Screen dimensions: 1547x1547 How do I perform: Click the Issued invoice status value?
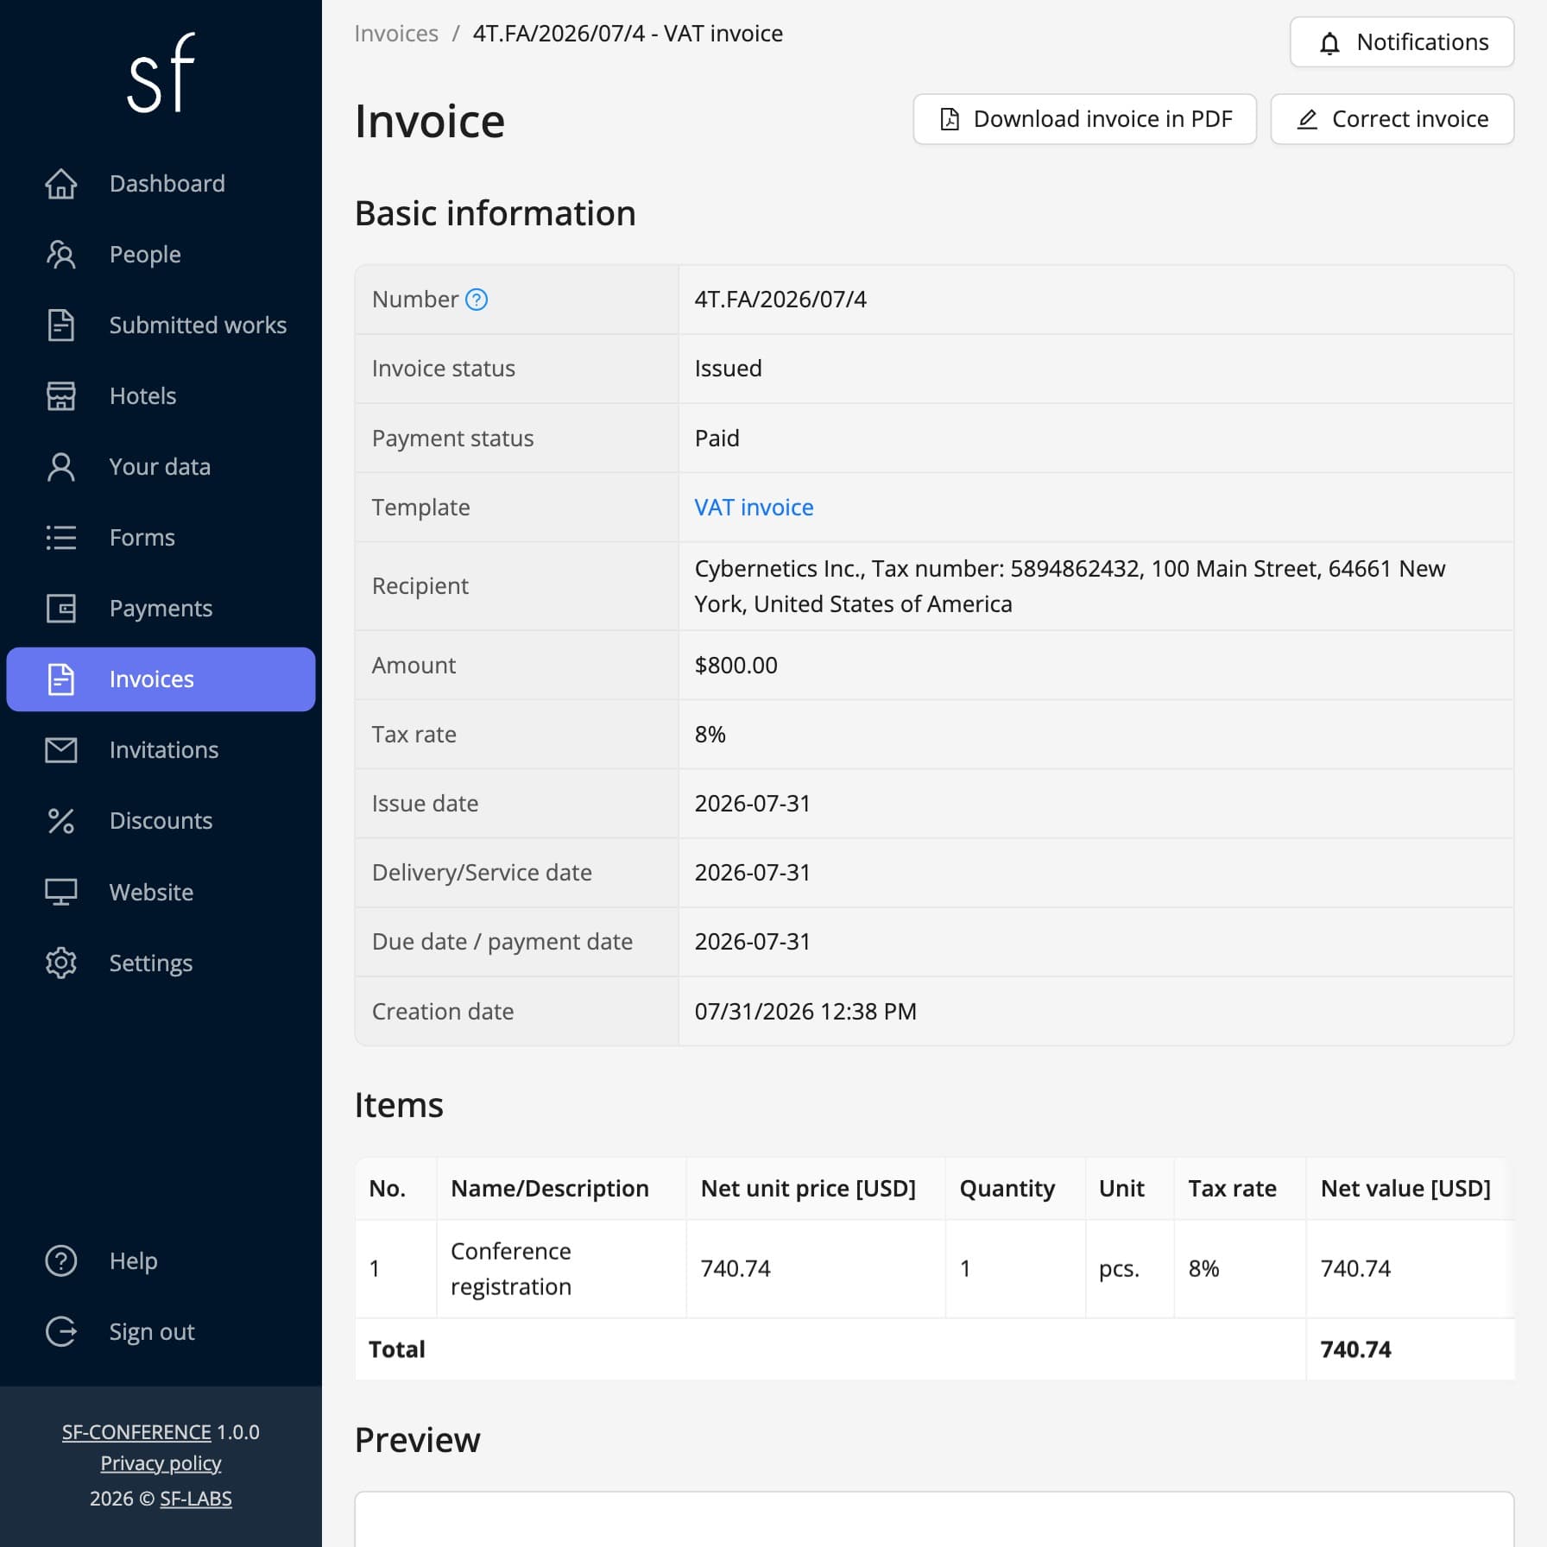click(728, 369)
